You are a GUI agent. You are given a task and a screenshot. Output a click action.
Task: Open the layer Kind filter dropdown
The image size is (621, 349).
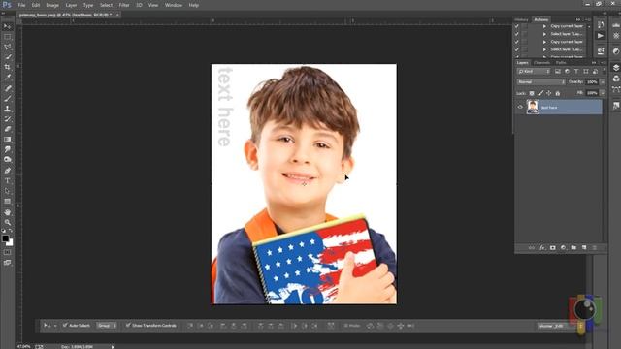534,71
